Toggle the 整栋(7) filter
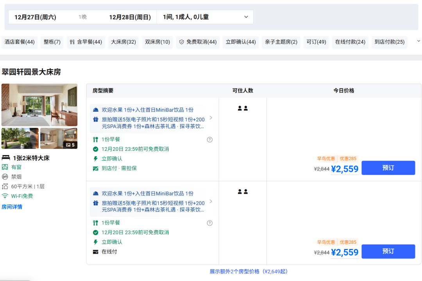 pos(52,42)
